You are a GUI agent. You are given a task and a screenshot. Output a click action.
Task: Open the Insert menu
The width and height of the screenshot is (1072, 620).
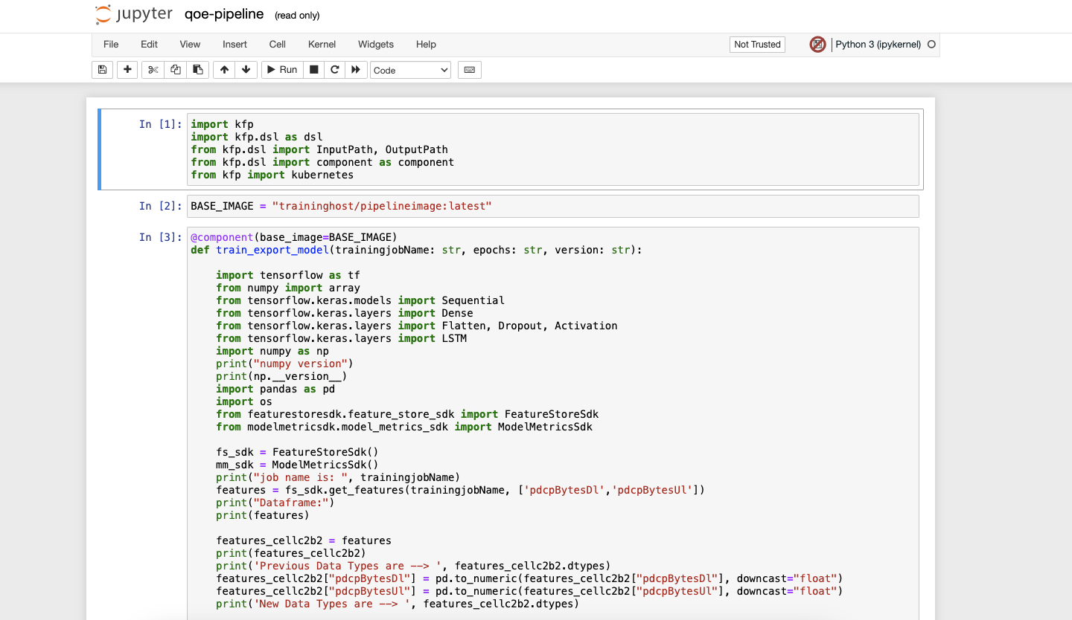tap(234, 45)
